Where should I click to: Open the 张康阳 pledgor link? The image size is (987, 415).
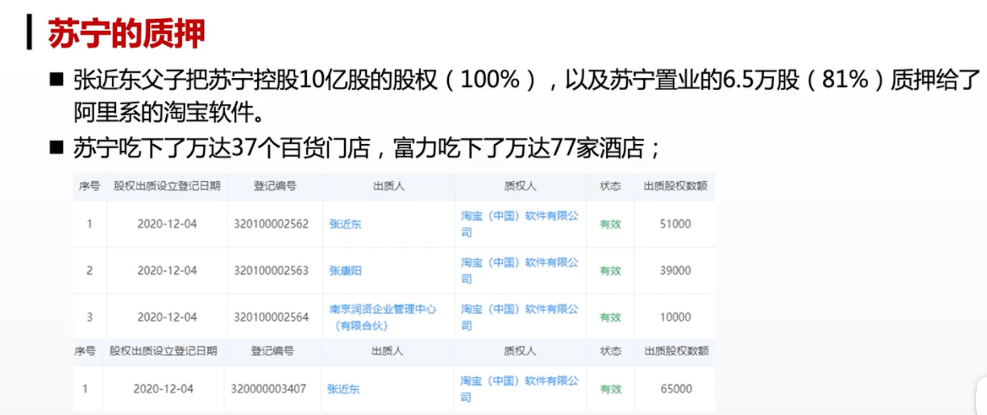[345, 270]
